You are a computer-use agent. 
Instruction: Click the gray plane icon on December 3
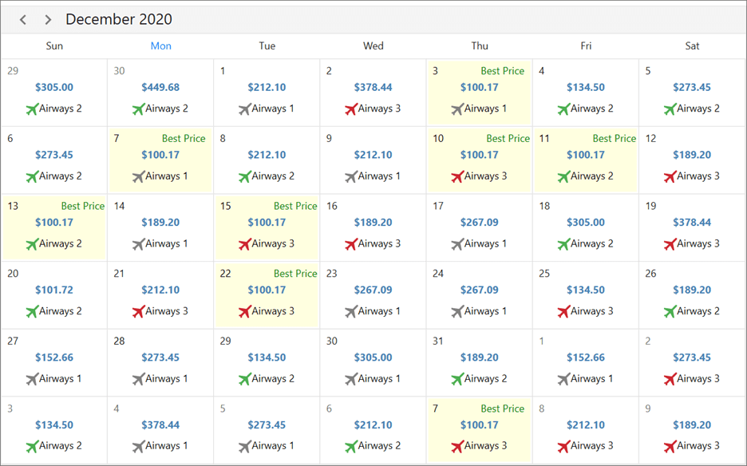click(x=457, y=109)
